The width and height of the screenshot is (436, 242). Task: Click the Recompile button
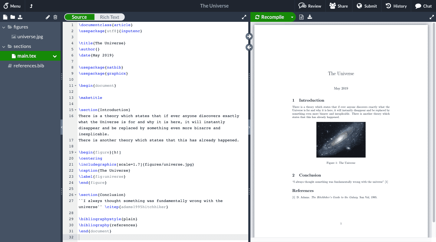point(271,17)
